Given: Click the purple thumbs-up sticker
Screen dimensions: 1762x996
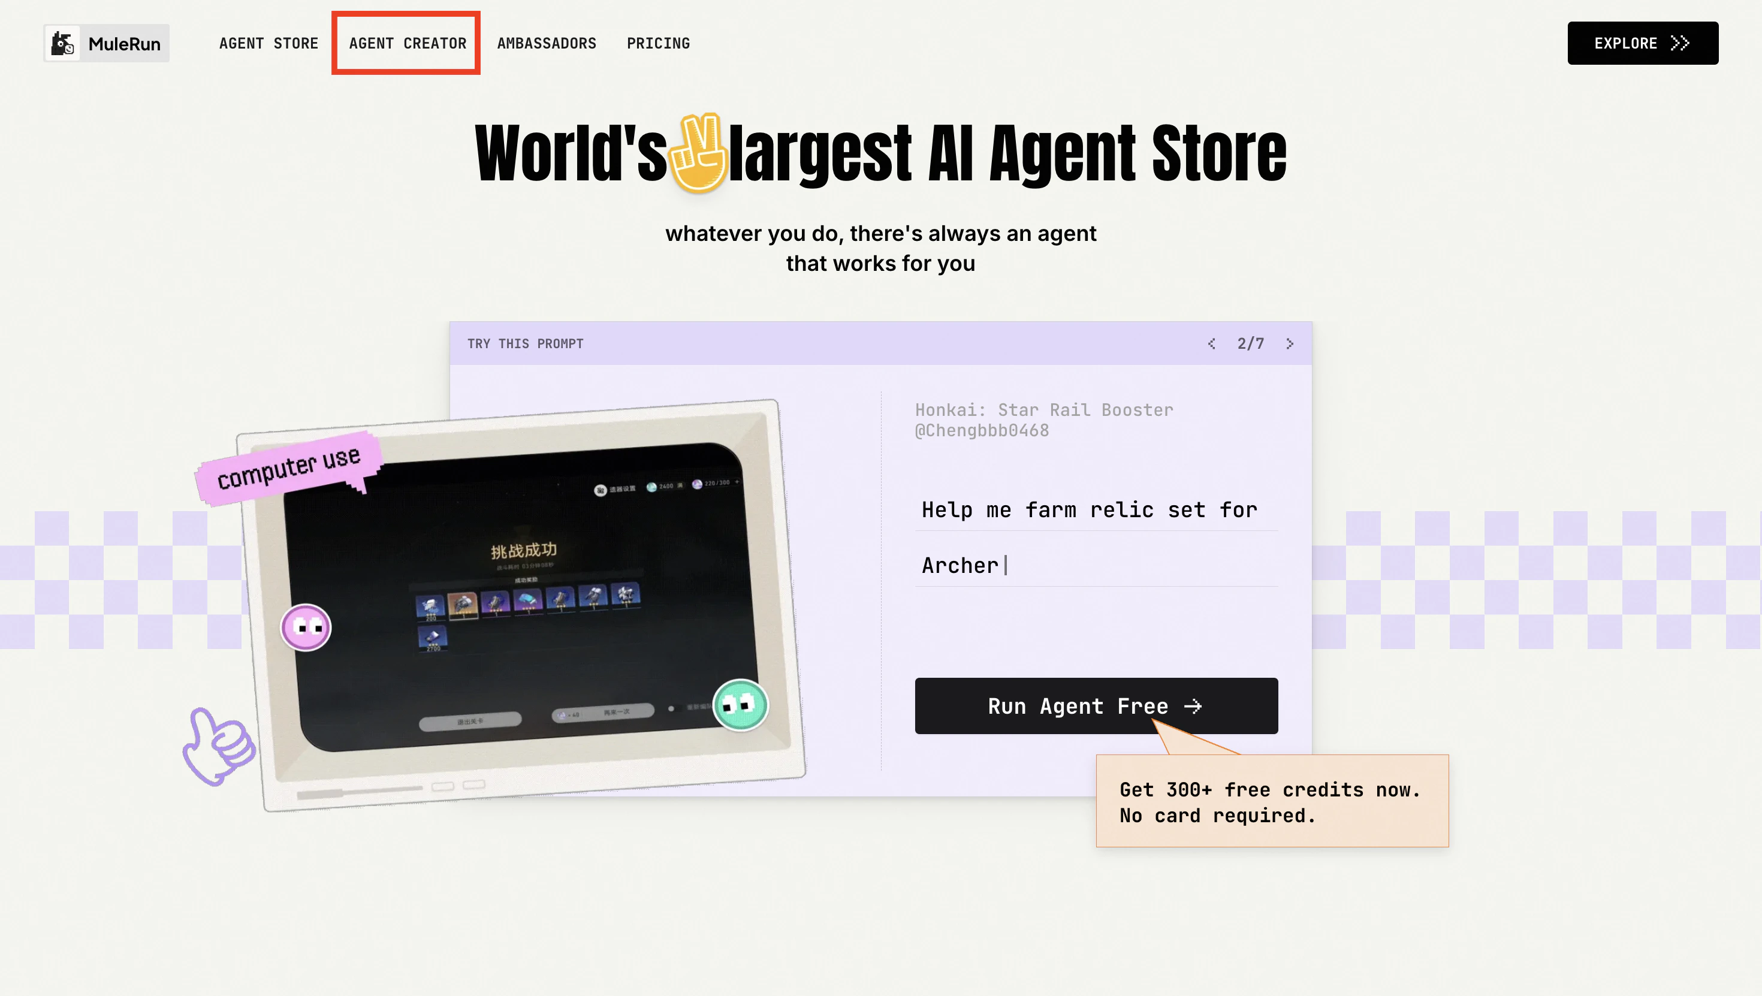Looking at the screenshot, I should pos(219,746).
